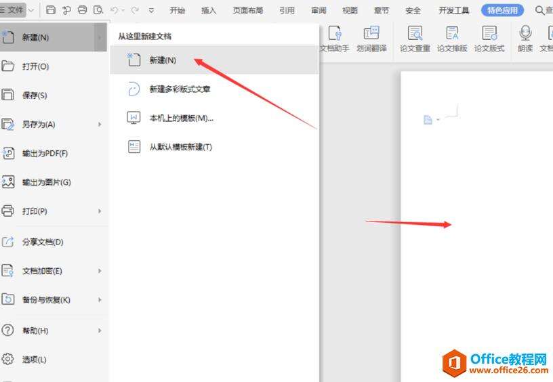Viewport: 553px width, 382px height.
Task: Open the 开发工具 tab
Action: [453, 11]
